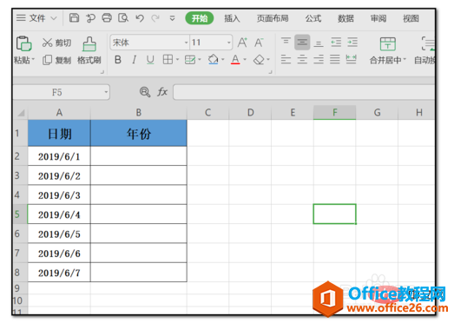
Task: Select column B header
Action: [x=139, y=113]
